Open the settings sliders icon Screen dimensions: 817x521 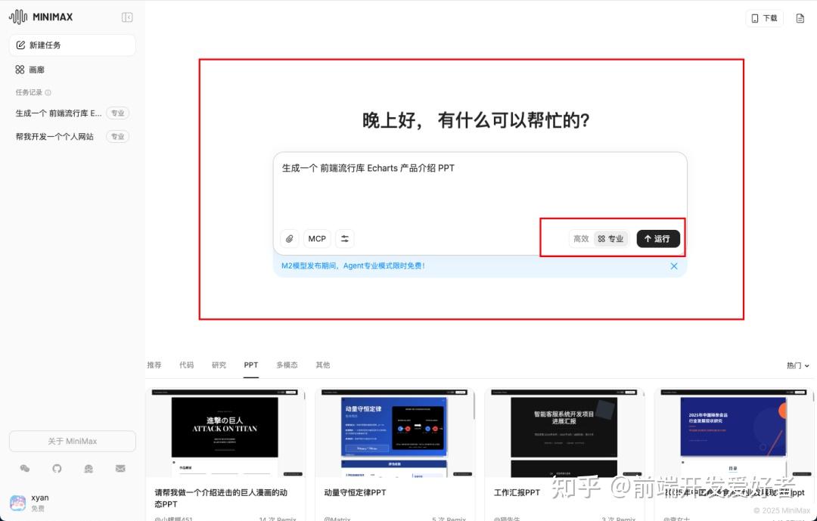pos(345,239)
